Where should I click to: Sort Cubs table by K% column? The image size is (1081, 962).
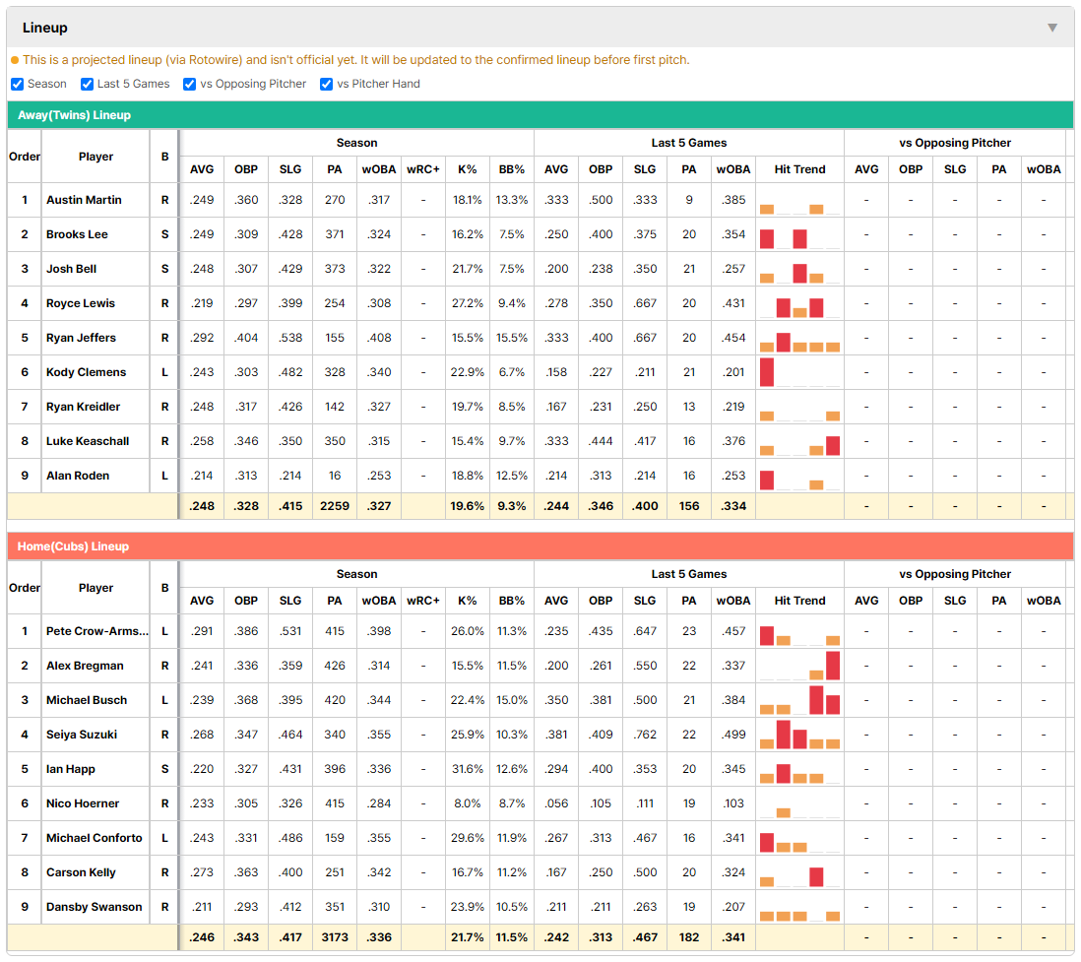(467, 601)
